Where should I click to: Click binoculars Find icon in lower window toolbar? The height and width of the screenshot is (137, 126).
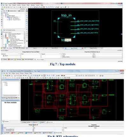(62, 76)
